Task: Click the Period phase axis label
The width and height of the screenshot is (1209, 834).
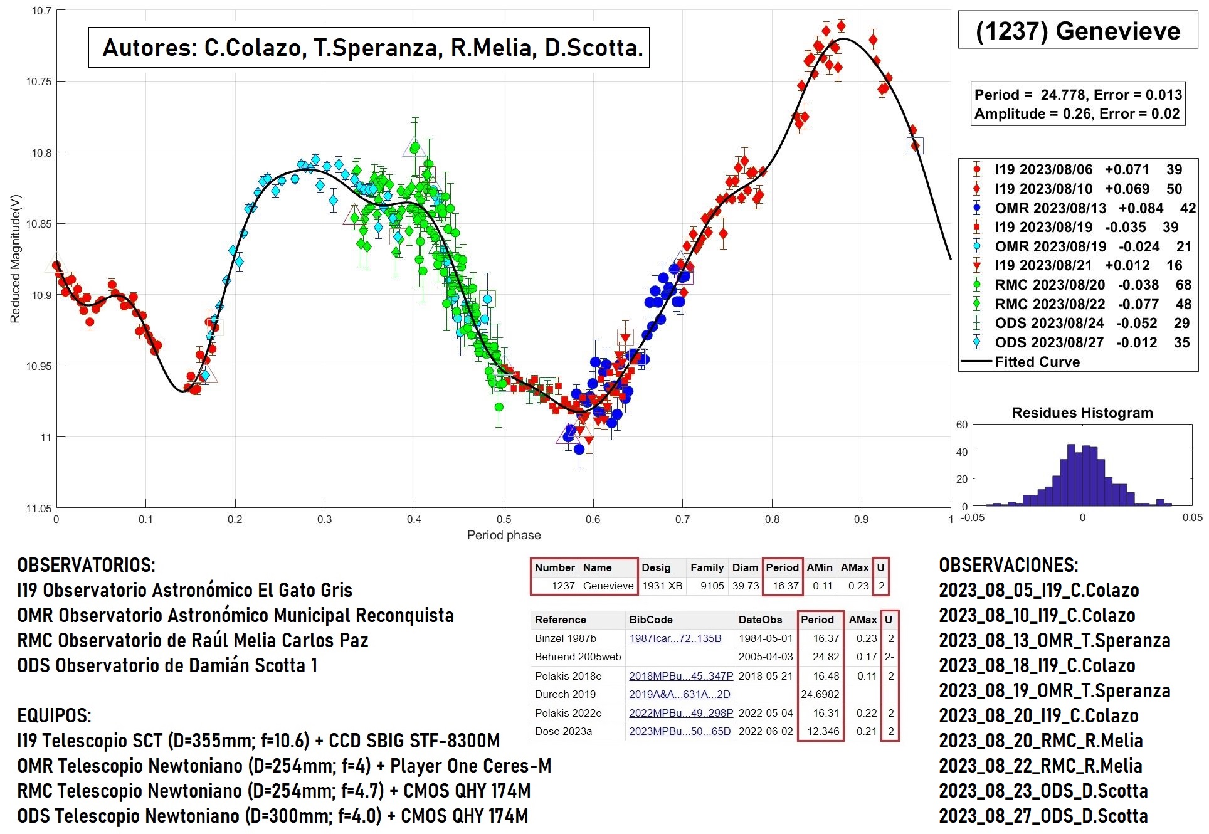Action: [504, 535]
